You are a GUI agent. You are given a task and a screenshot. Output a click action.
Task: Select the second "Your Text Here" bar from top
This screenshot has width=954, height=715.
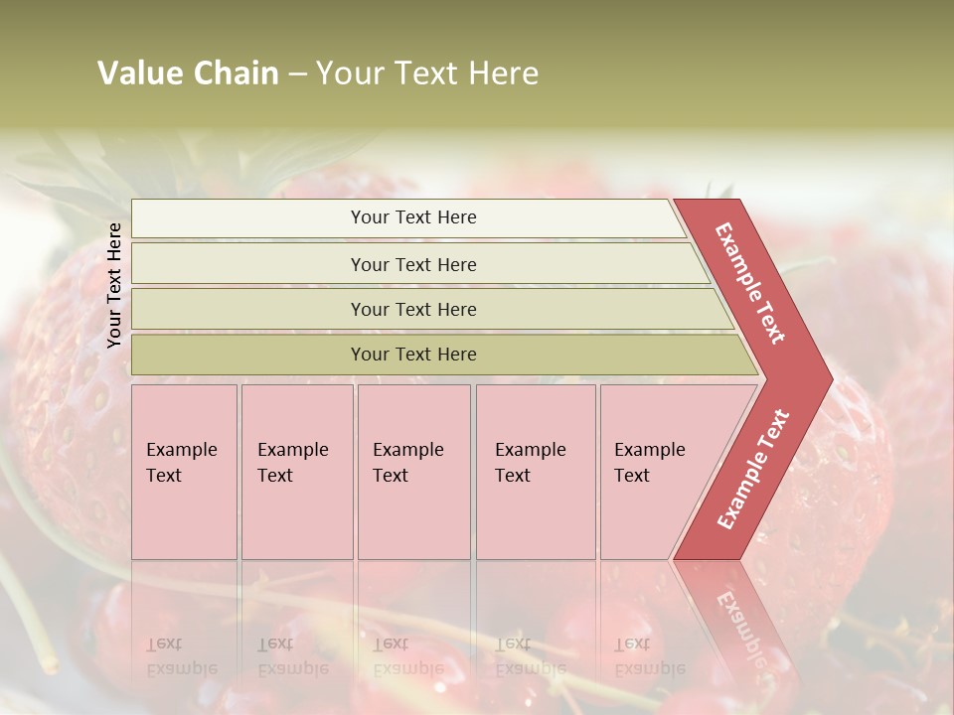(x=412, y=264)
